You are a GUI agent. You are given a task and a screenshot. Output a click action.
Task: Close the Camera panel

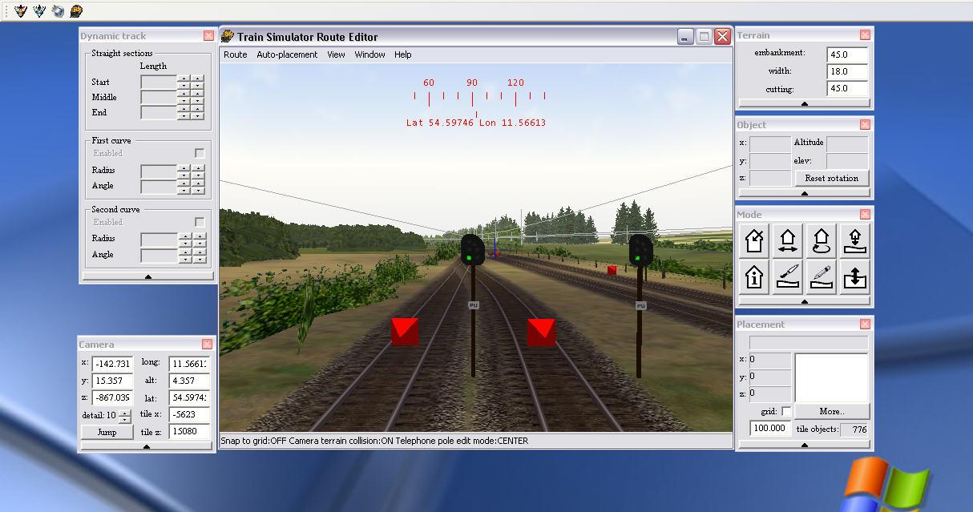[207, 345]
